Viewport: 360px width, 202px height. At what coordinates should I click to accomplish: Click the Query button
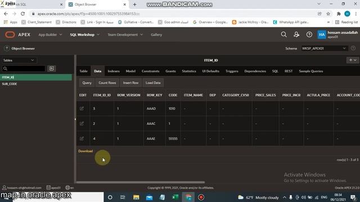[87, 82]
